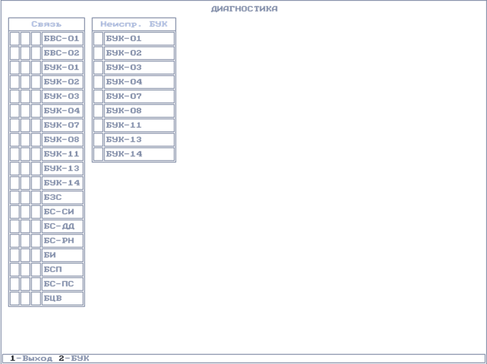Select БУК-04 label in Связь panel
Image resolution: width=487 pixels, height=364 pixels.
63,111
